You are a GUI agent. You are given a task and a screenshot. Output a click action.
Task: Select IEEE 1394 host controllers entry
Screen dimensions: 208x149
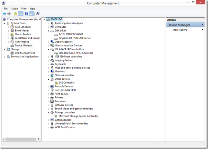[x=68, y=57]
